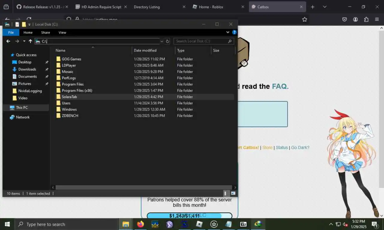Open recent locations dropdown arrow in Explorer
This screenshot has width=384, height=230.
coord(24,41)
